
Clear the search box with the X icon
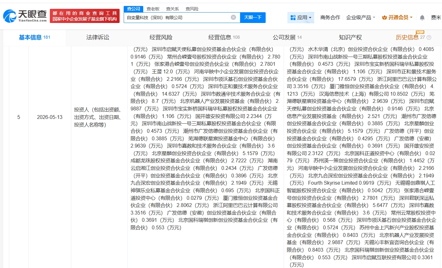pyautogui.click(x=233, y=17)
